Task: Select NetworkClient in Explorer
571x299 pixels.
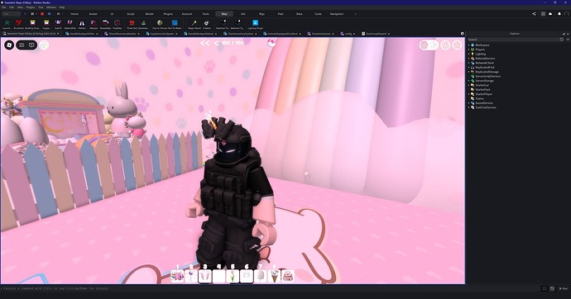Action: 484,63
